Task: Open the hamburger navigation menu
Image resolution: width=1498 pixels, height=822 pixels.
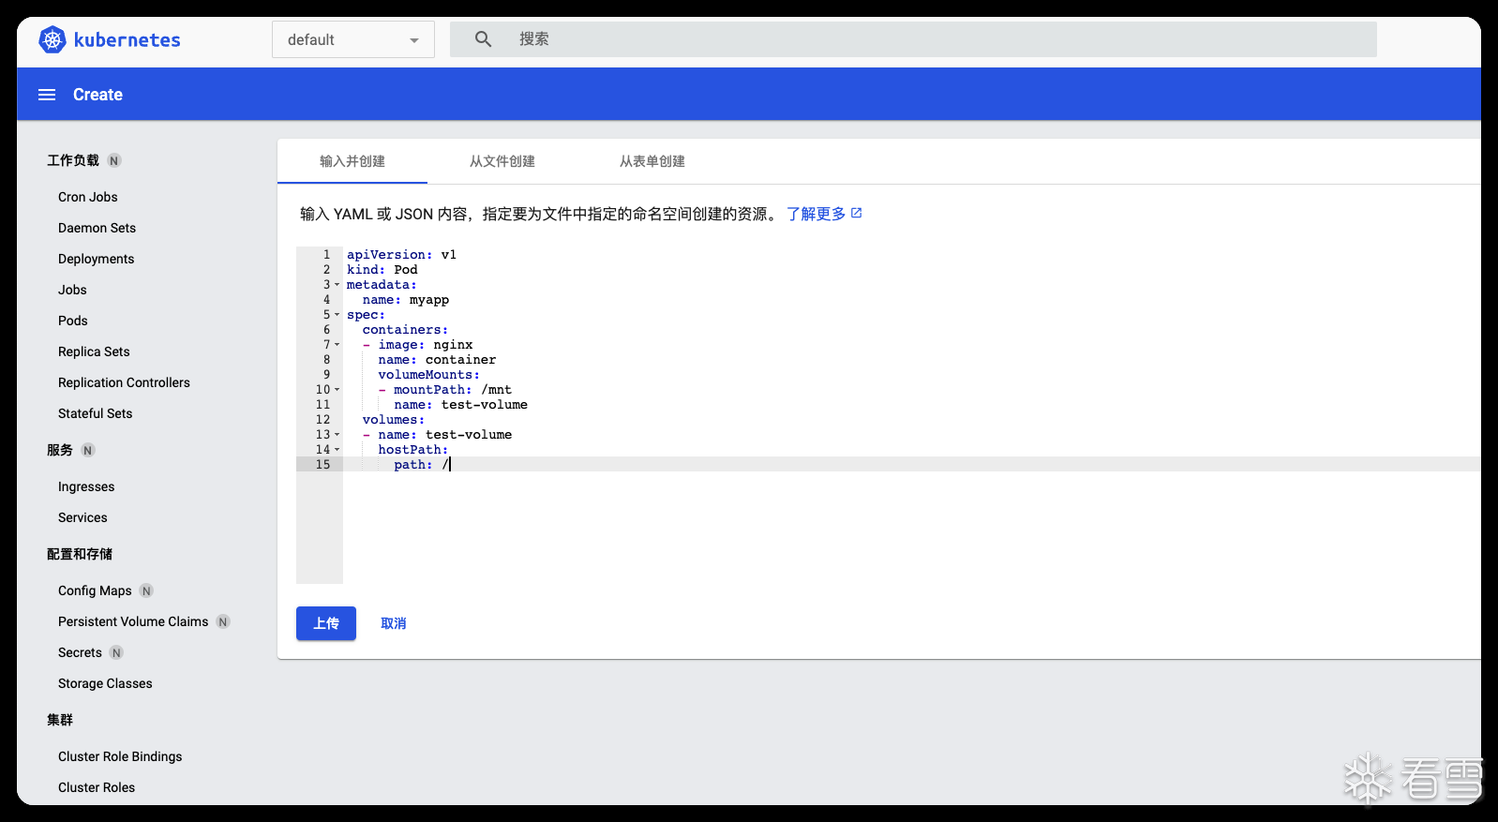Action: click(47, 95)
